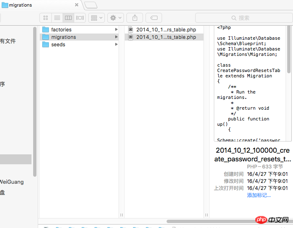Click the horizontal column scrollbar
This screenshot has width=293, height=228.
click(x=230, y=221)
